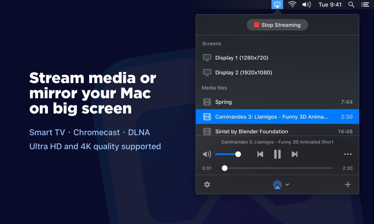
Task: Skip to the next track
Action: tap(294, 154)
